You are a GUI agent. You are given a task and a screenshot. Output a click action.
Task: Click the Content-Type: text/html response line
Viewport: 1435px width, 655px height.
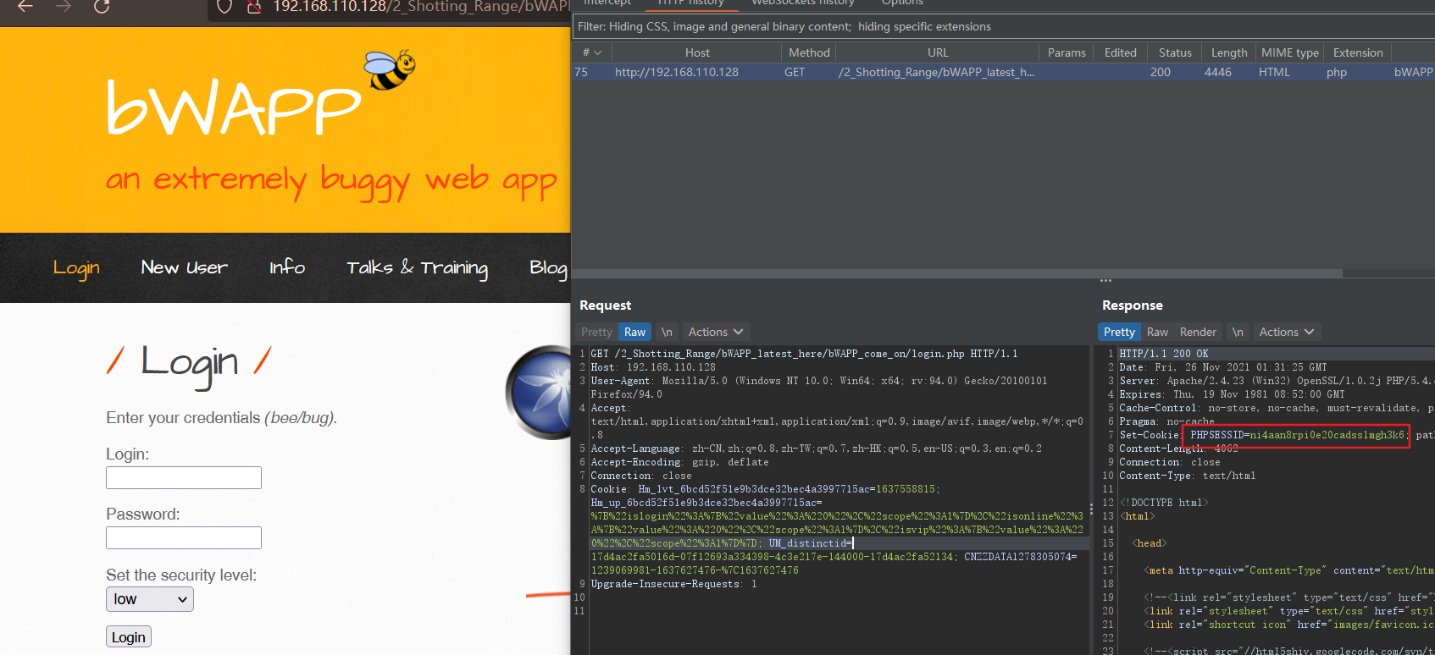[x=1187, y=476]
